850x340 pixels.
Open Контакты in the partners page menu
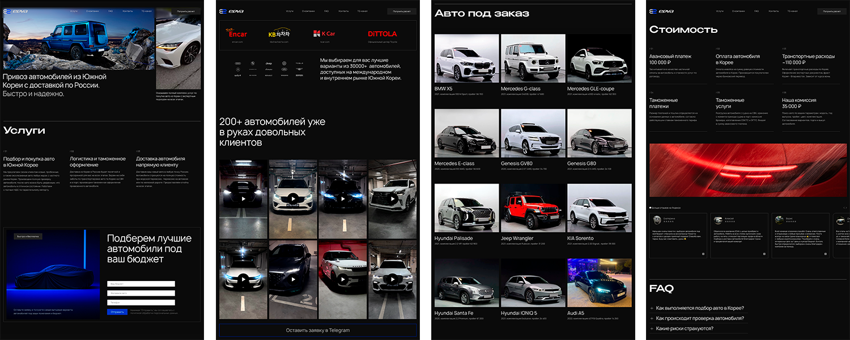343,11
